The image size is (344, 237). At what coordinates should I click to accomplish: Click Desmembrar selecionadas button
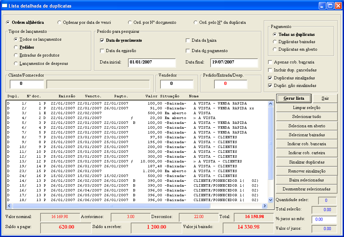click(306, 189)
